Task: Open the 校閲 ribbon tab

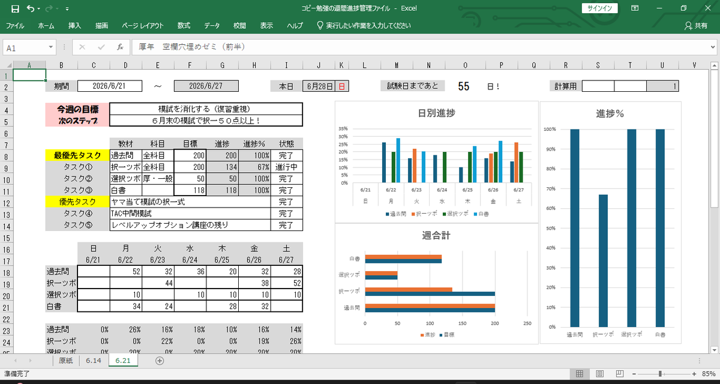Action: pos(239,26)
